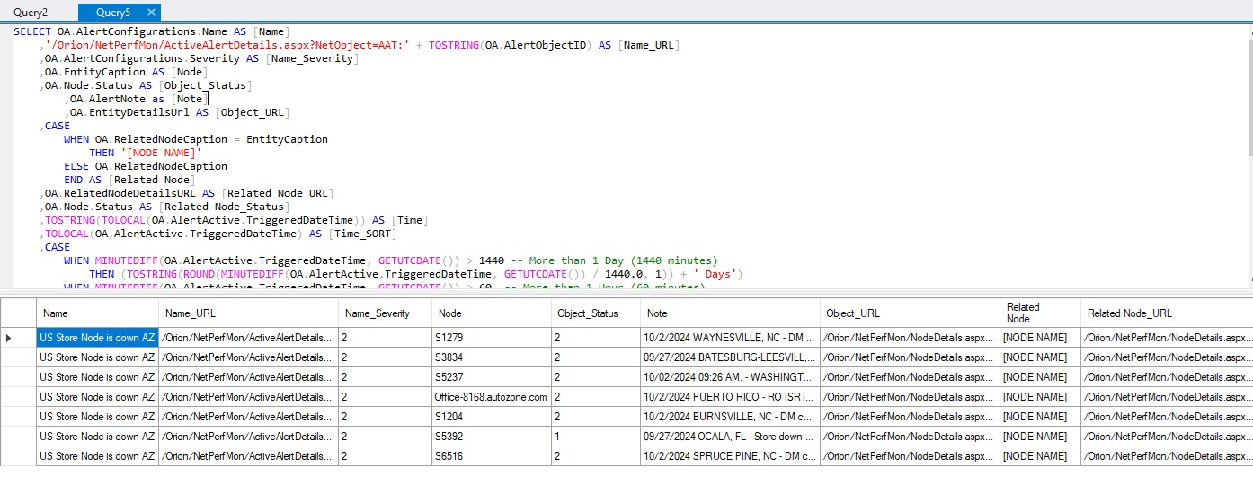Click the '[NODE NAME]' string in the query
Screen dimensions: 1253x503
[159, 153]
